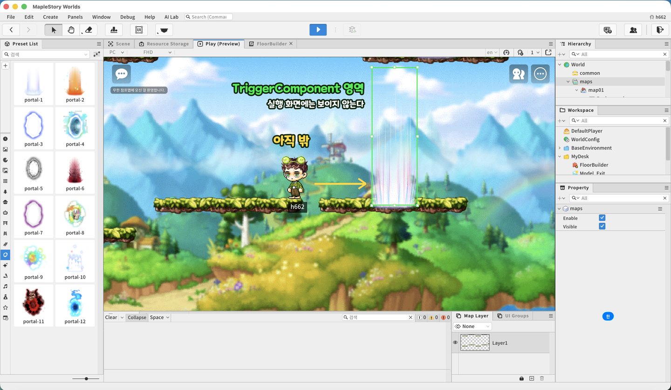Select the portal-4 preset thumbnail
Screen dimensions: 671x390
click(x=75, y=128)
